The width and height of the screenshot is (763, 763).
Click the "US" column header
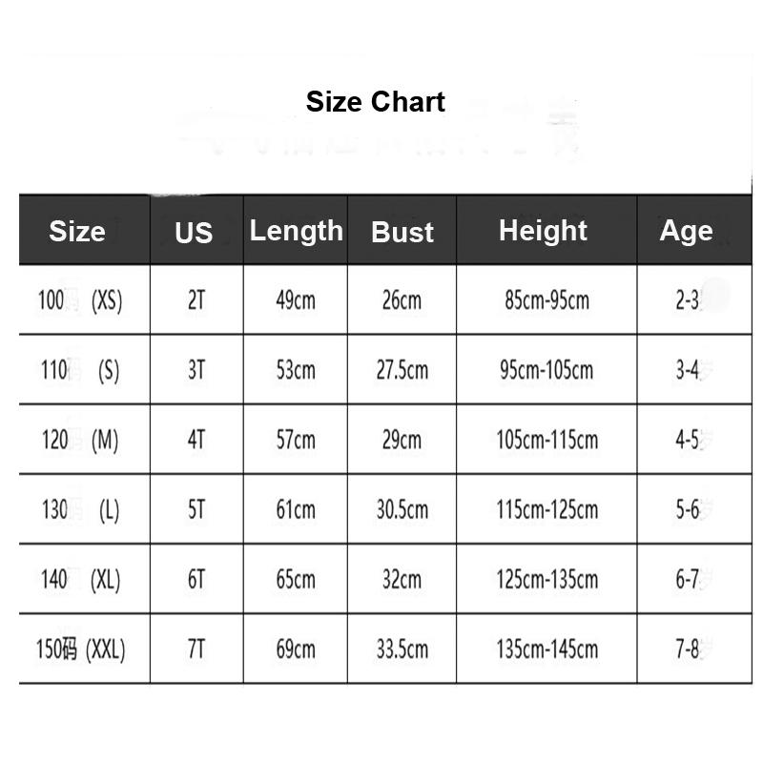[x=195, y=233]
